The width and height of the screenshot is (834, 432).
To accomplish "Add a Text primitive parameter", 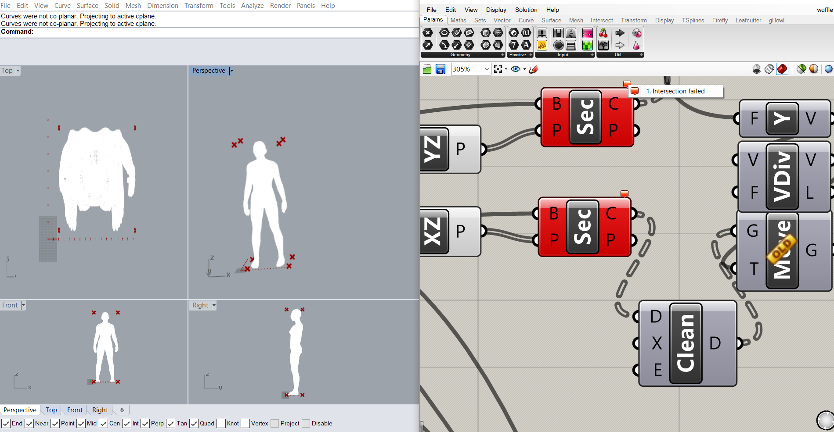I will coord(526,45).
